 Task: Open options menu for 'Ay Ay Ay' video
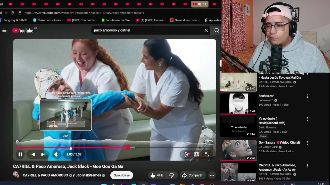tap(307, 166)
